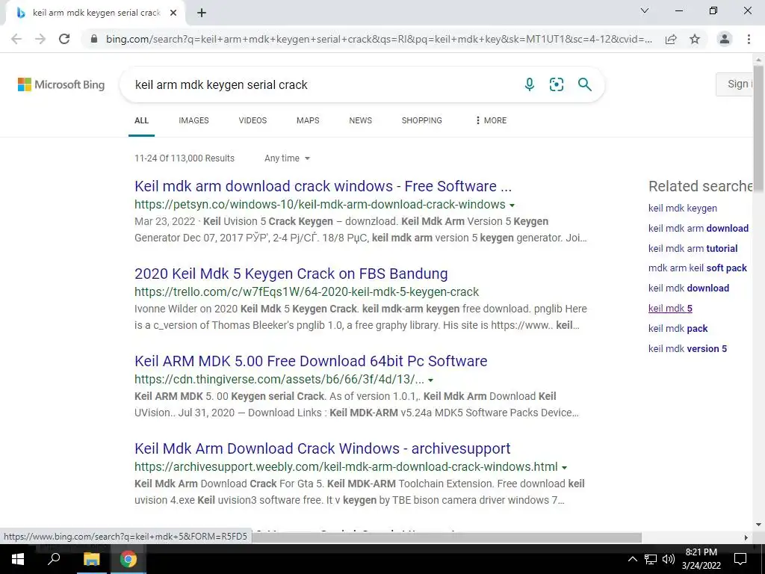Open the volume speaker icon
Viewport: 765px width, 574px height.
tap(669, 559)
